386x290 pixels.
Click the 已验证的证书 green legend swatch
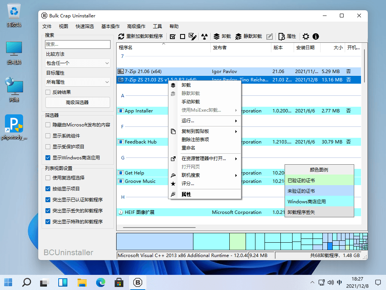coord(319,181)
